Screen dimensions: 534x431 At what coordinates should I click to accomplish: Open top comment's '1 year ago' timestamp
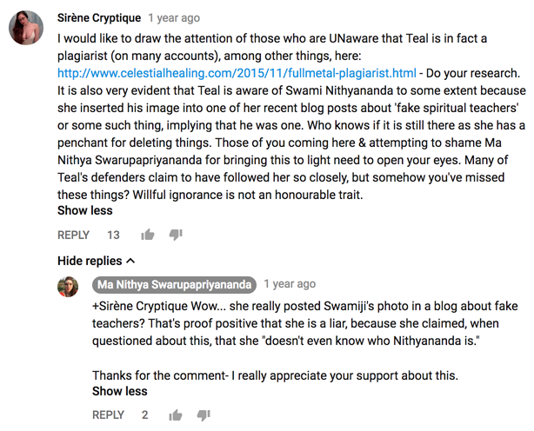[x=174, y=17]
